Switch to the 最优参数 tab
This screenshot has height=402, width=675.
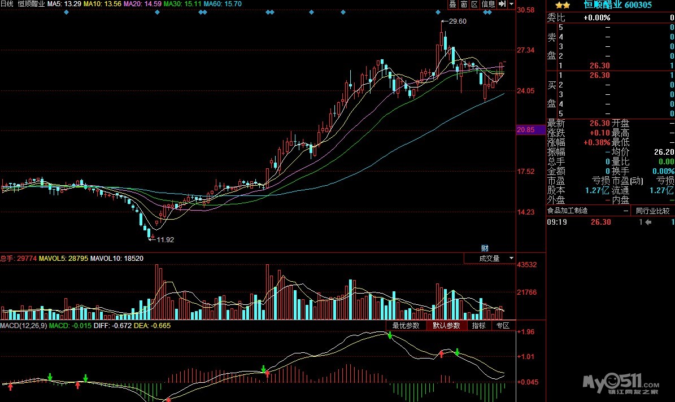406,326
